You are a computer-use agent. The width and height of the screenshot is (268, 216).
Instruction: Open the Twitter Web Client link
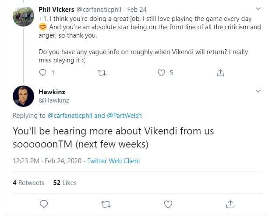tap(114, 161)
